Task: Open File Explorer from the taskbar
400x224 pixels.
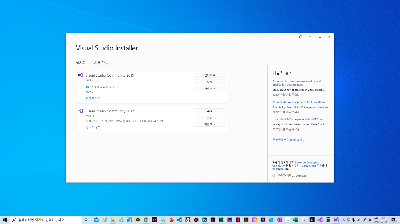Action: tap(113, 220)
